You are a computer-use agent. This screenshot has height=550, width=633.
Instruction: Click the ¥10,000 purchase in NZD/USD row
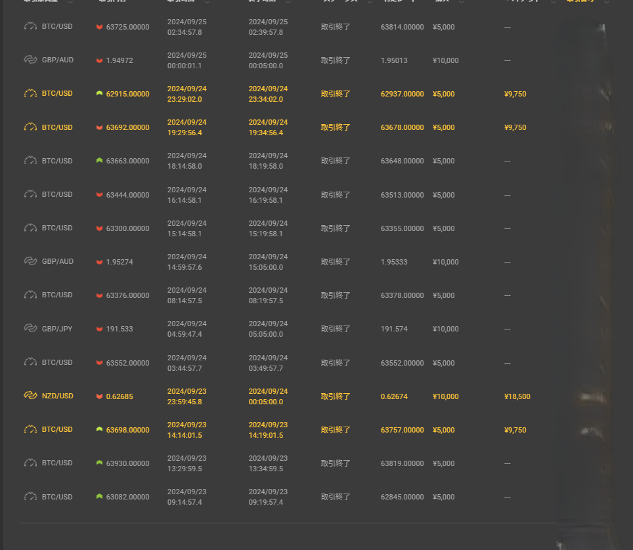pyautogui.click(x=446, y=396)
